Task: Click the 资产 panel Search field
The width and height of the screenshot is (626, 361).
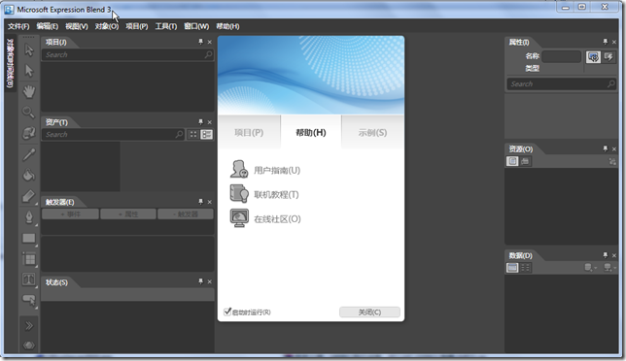Action: [x=113, y=135]
